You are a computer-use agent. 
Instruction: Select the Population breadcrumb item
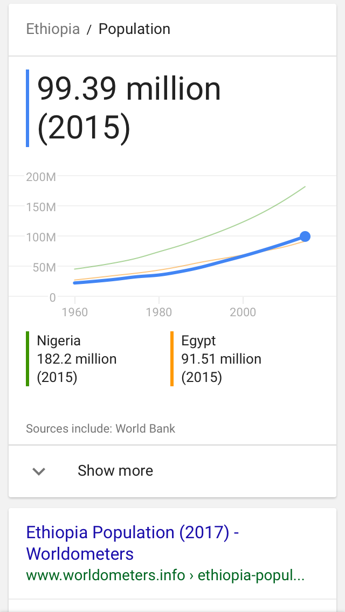pos(134,29)
